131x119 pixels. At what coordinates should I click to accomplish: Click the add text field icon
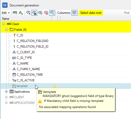21,13
